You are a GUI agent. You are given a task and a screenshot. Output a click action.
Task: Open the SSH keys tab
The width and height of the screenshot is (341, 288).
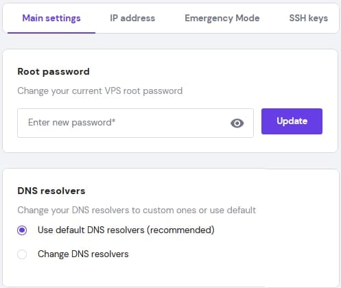[308, 18]
